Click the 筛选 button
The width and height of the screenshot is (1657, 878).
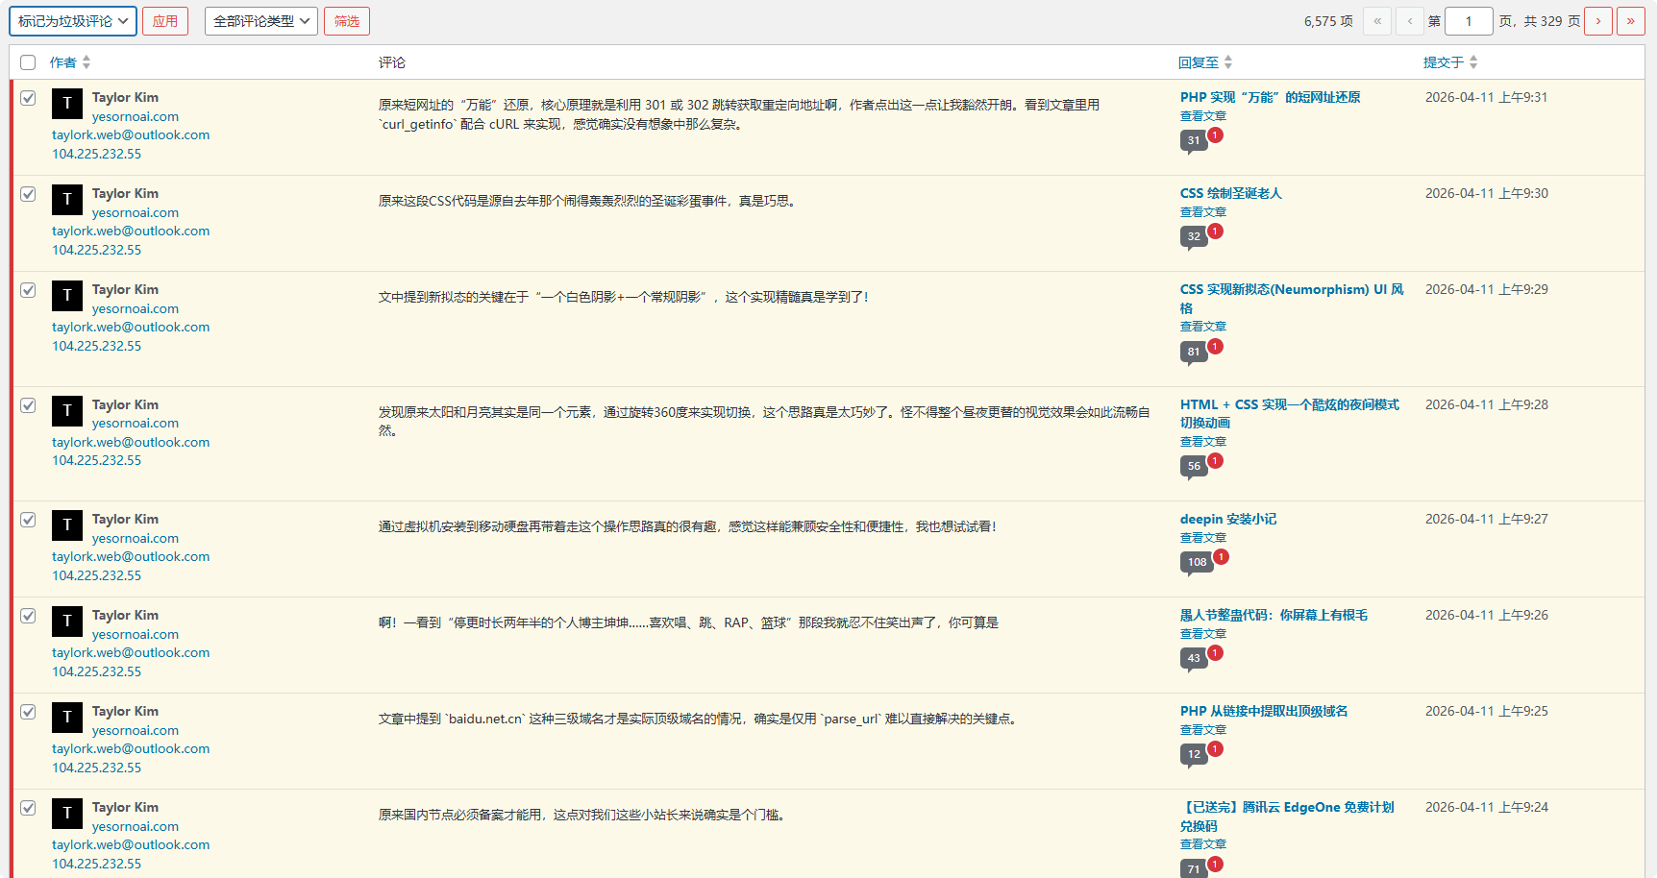tap(347, 21)
